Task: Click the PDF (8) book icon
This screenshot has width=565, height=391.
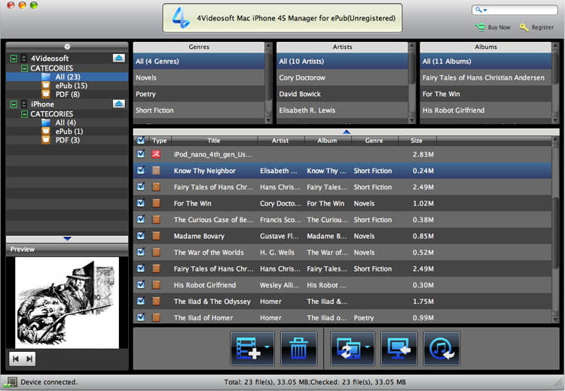Action: pyautogui.click(x=46, y=94)
